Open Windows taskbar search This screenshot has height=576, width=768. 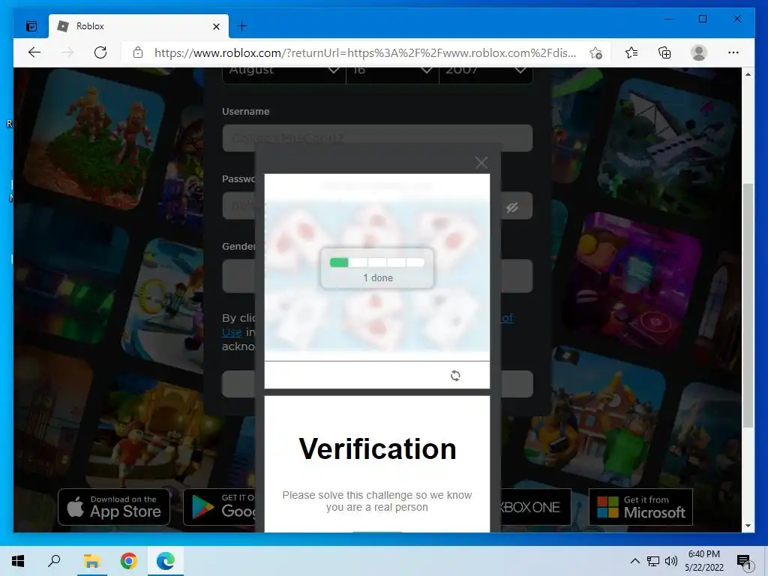click(x=54, y=561)
